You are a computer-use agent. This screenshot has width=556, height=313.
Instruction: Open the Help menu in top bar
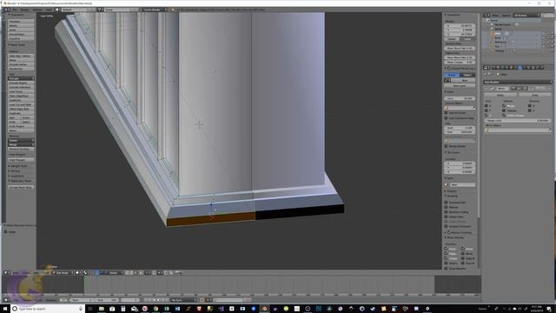tap(49, 10)
